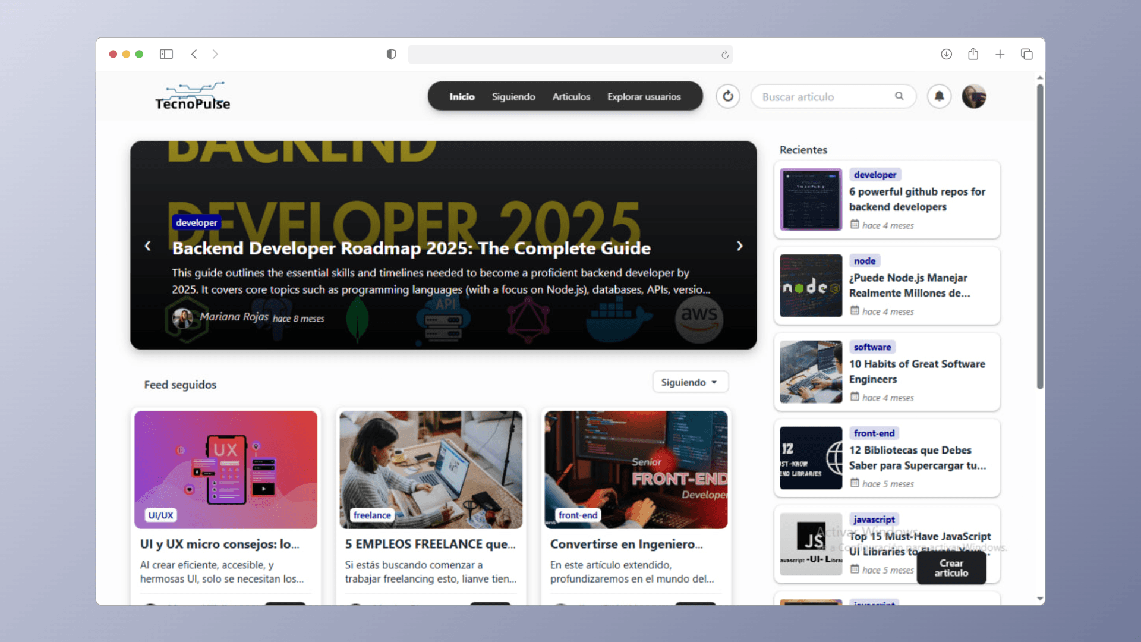Click the software tag in Recientes
The image size is (1141, 642).
point(872,347)
